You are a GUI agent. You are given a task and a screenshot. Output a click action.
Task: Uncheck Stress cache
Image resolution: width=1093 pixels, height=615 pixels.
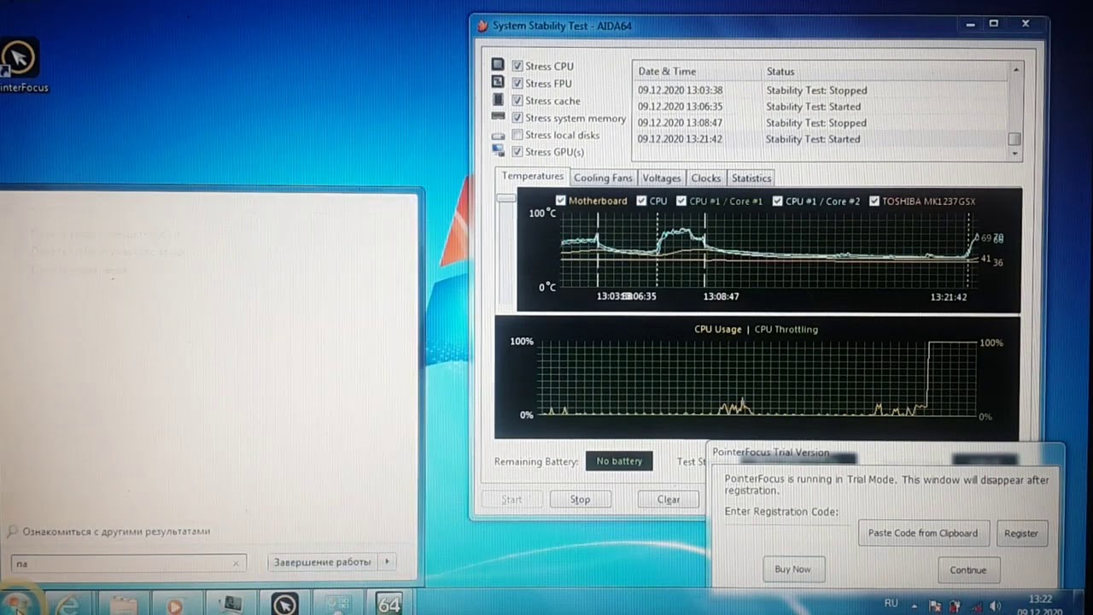click(x=517, y=100)
